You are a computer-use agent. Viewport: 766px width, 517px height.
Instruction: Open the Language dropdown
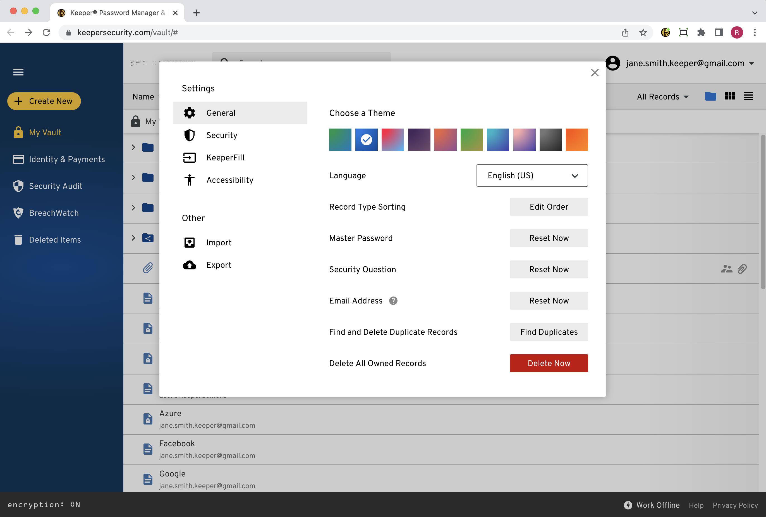pos(532,176)
